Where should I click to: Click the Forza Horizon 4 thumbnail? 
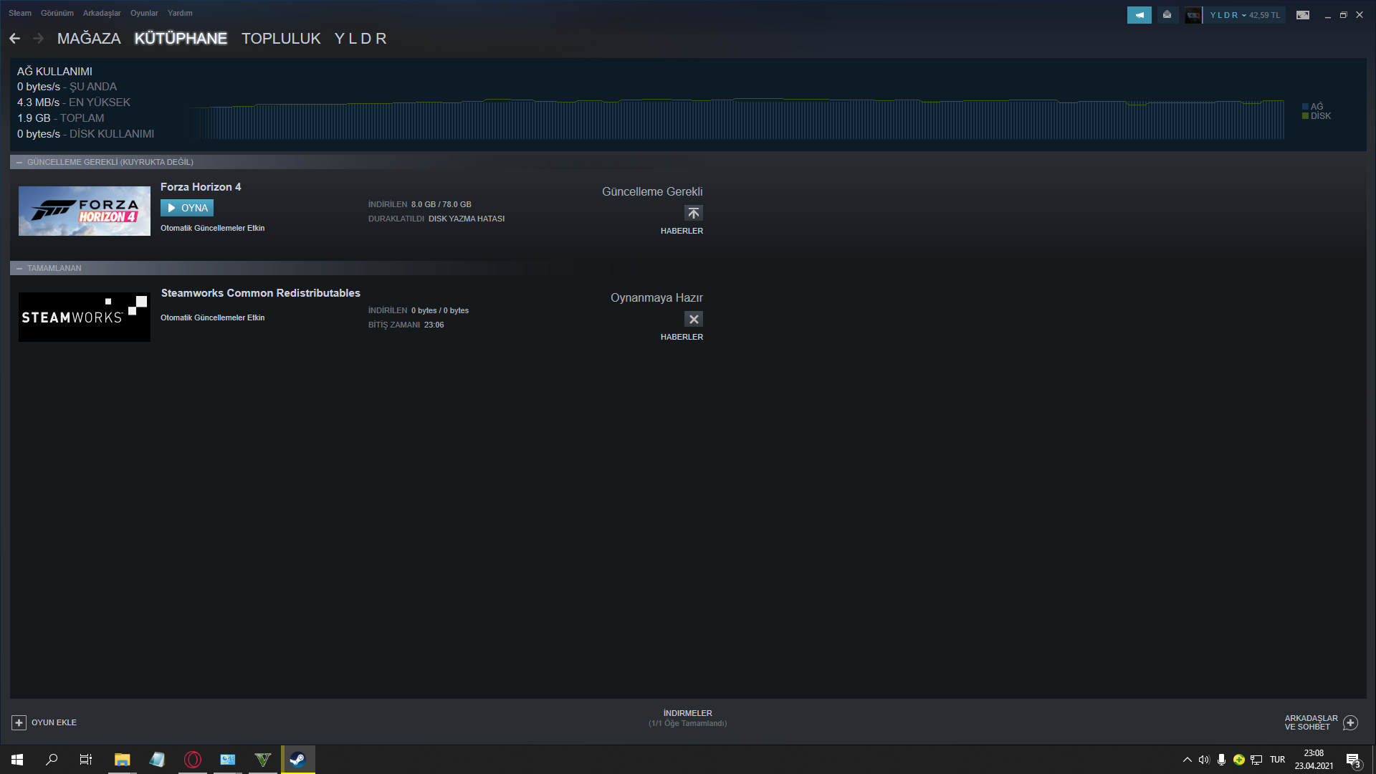(x=85, y=211)
